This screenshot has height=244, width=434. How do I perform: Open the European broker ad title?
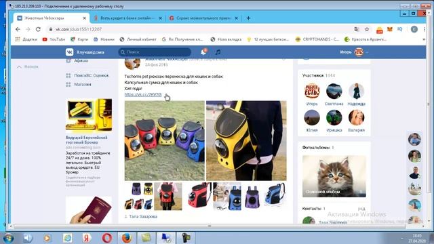[87, 140]
